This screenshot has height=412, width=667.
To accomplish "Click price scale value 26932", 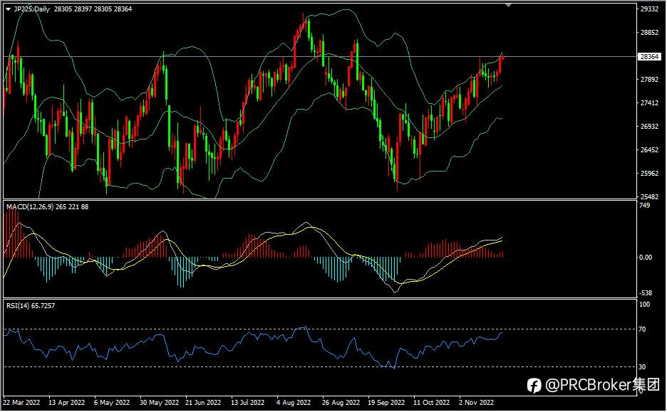I will pos(649,127).
